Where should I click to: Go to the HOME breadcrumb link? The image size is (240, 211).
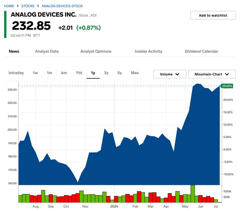coord(9,6)
